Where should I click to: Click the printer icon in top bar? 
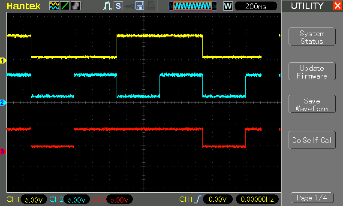coord(150,6)
